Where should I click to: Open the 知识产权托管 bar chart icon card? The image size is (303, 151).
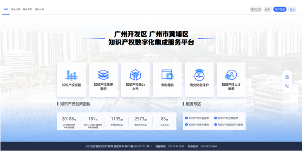tap(71, 80)
